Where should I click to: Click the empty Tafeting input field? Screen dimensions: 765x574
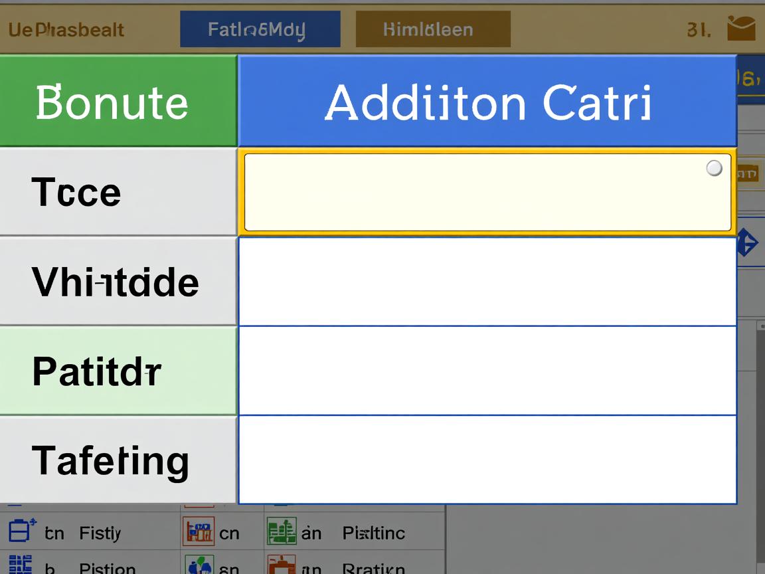pos(487,460)
